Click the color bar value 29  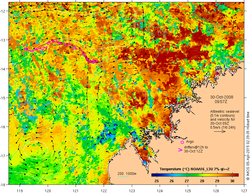pos(217,181)
